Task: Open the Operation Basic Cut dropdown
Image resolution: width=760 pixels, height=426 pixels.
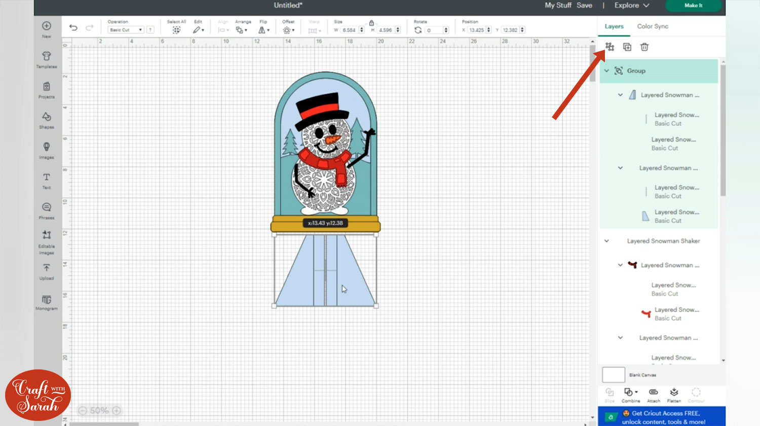Action: click(x=126, y=30)
